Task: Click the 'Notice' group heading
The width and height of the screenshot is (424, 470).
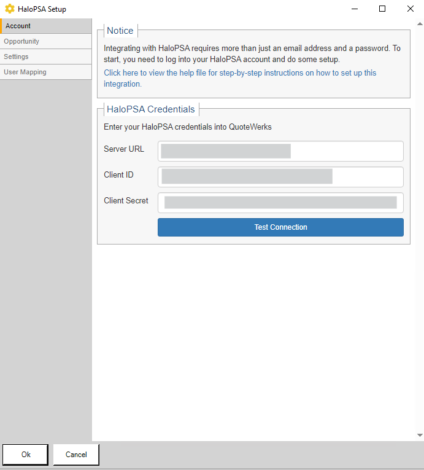Action: tap(120, 31)
